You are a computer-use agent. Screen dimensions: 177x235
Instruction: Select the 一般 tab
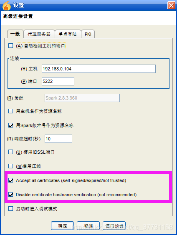tap(15, 34)
